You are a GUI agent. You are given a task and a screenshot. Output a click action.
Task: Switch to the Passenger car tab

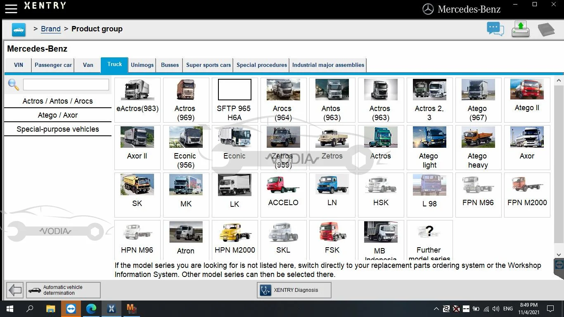point(53,65)
